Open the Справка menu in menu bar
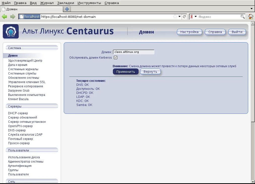This screenshot has height=184, width=255. [x=112, y=3]
